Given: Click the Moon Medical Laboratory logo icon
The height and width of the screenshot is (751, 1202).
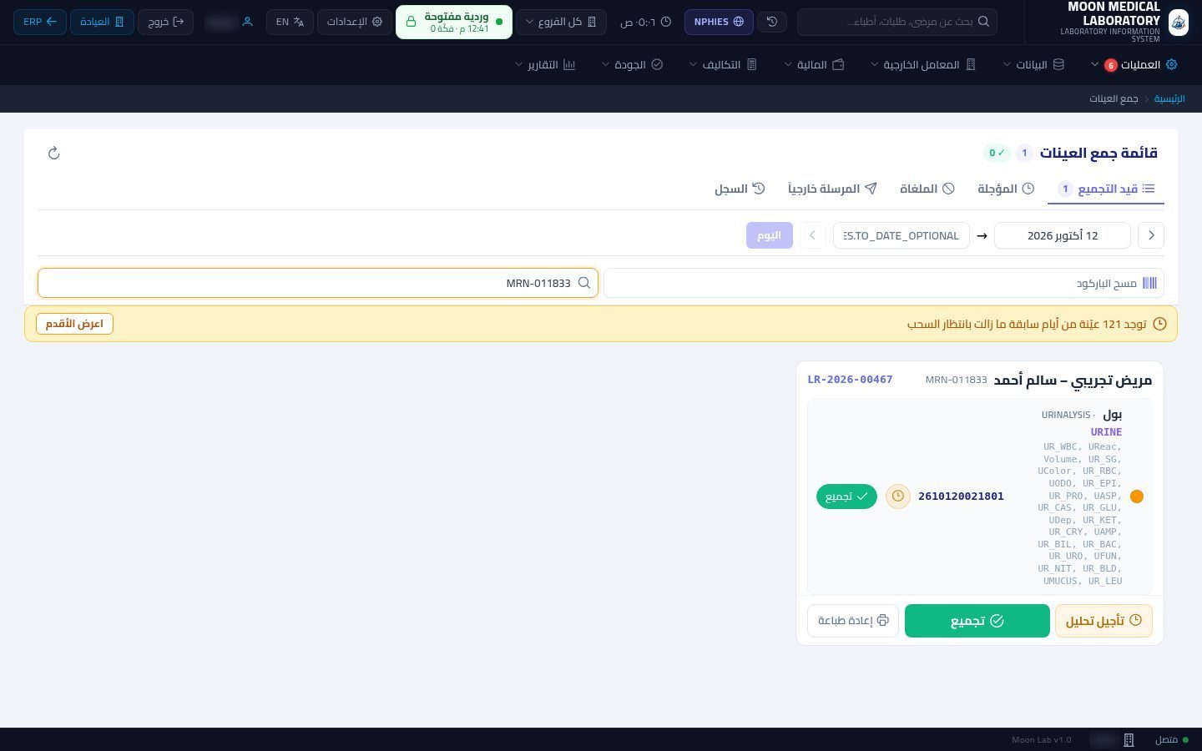Looking at the screenshot, I should (x=1178, y=23).
